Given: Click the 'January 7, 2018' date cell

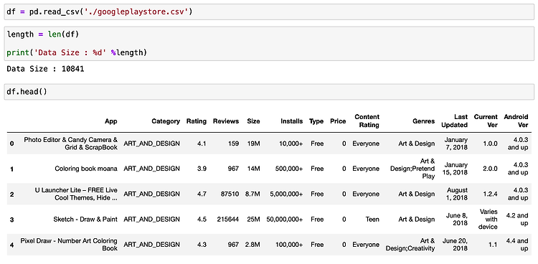Looking at the screenshot, I should coord(456,143).
